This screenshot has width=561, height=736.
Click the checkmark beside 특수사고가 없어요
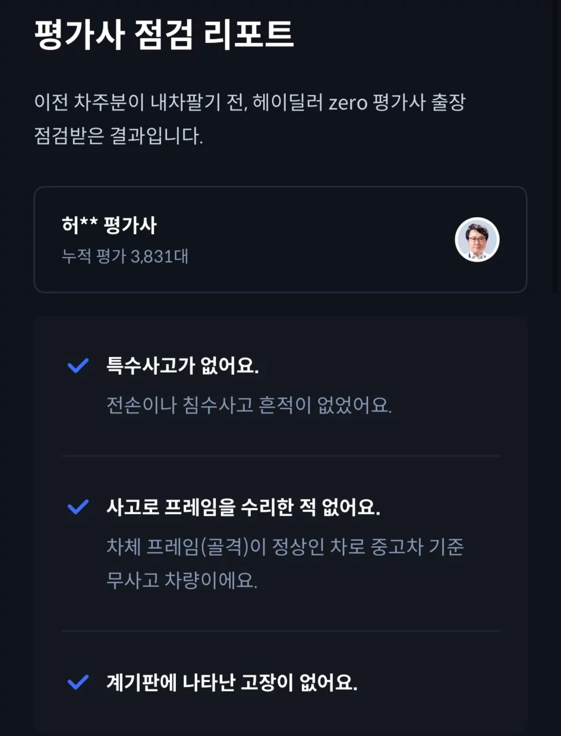tap(78, 366)
